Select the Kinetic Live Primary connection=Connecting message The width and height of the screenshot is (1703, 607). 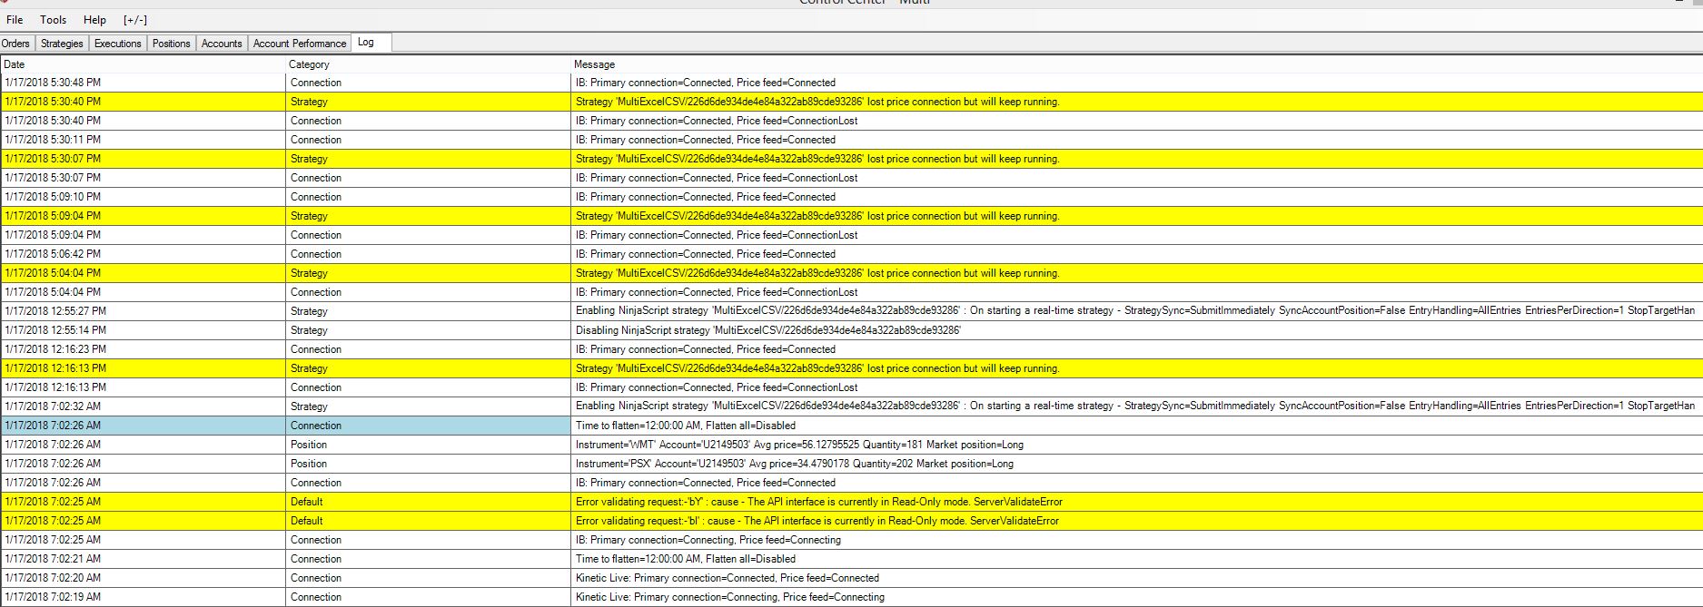pyautogui.click(x=730, y=597)
